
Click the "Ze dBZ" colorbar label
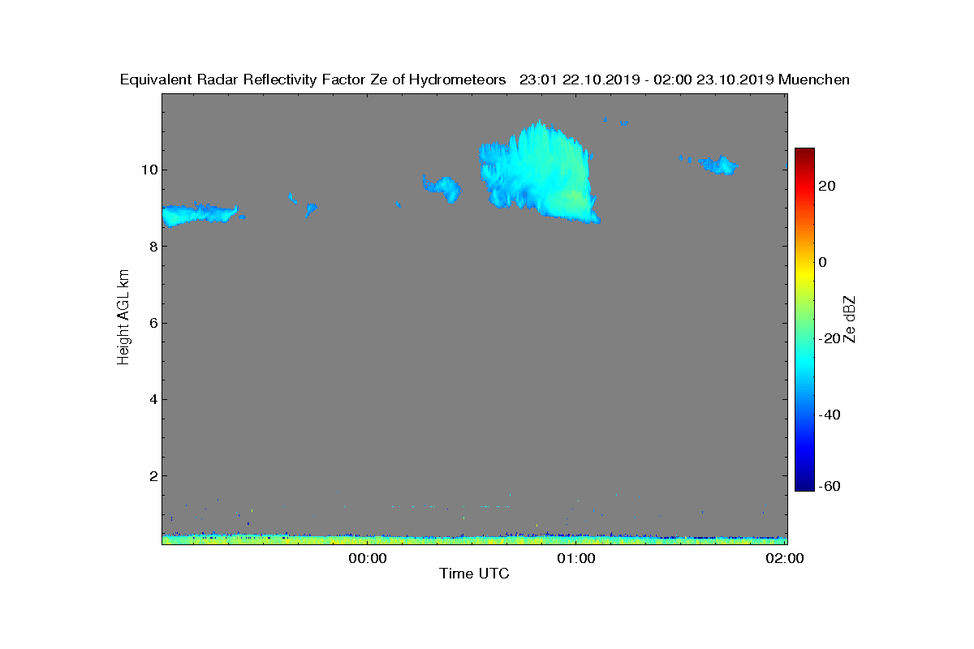point(850,320)
